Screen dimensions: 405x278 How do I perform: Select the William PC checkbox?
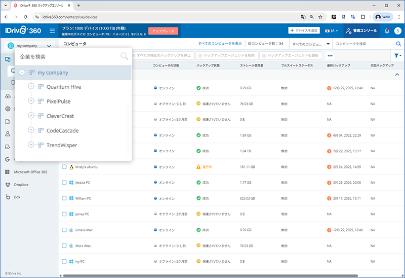coord(64,198)
